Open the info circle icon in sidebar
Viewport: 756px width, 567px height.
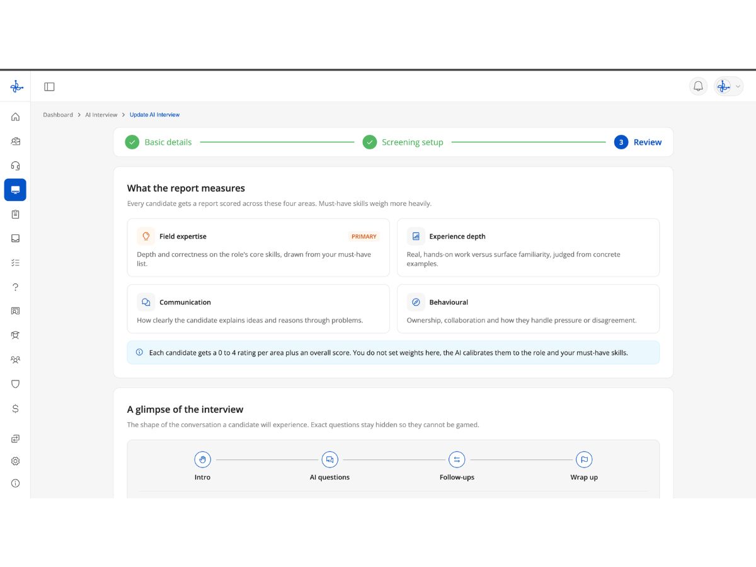[15, 483]
